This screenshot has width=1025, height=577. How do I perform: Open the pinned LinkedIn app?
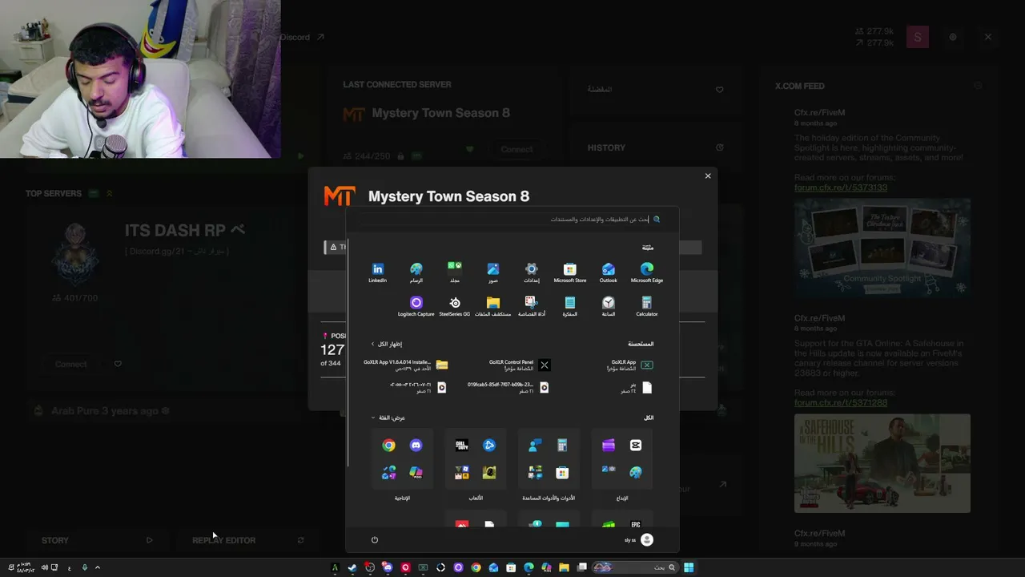tap(378, 272)
